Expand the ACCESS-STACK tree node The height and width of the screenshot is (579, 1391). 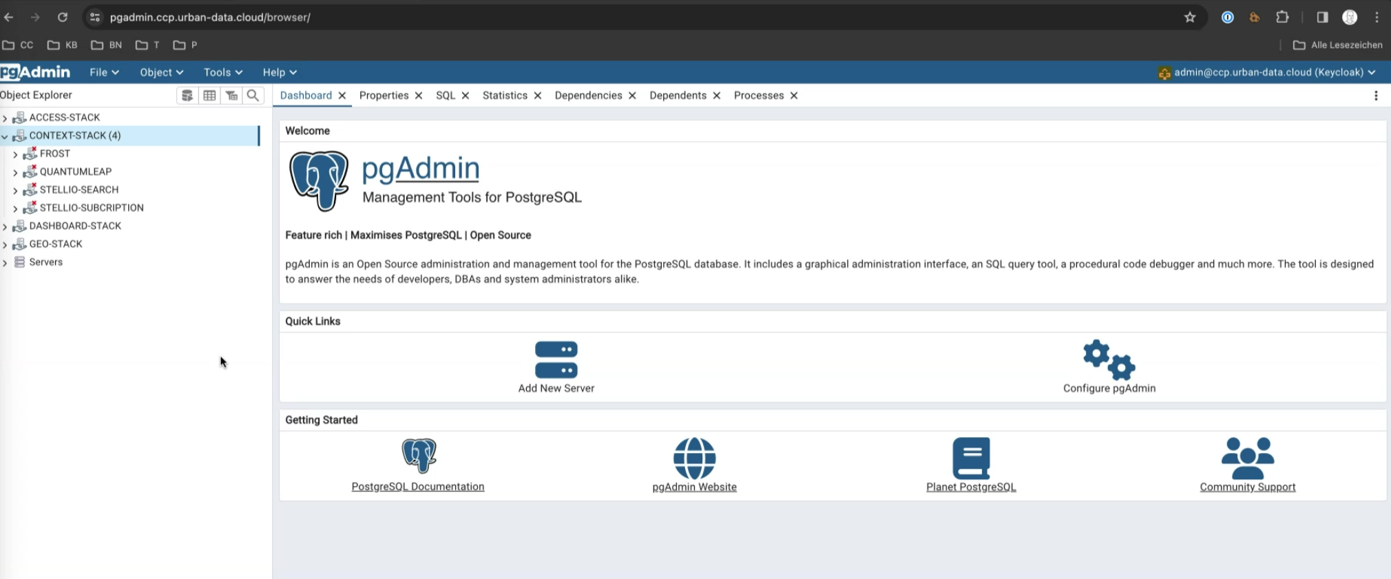[5, 118]
